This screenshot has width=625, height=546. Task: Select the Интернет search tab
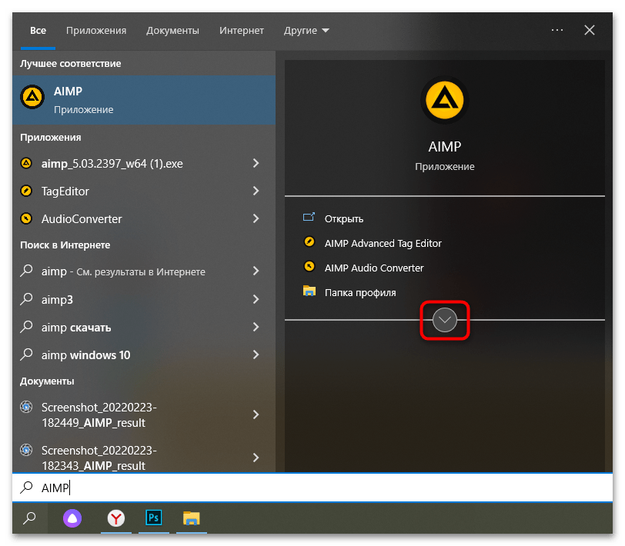(241, 31)
